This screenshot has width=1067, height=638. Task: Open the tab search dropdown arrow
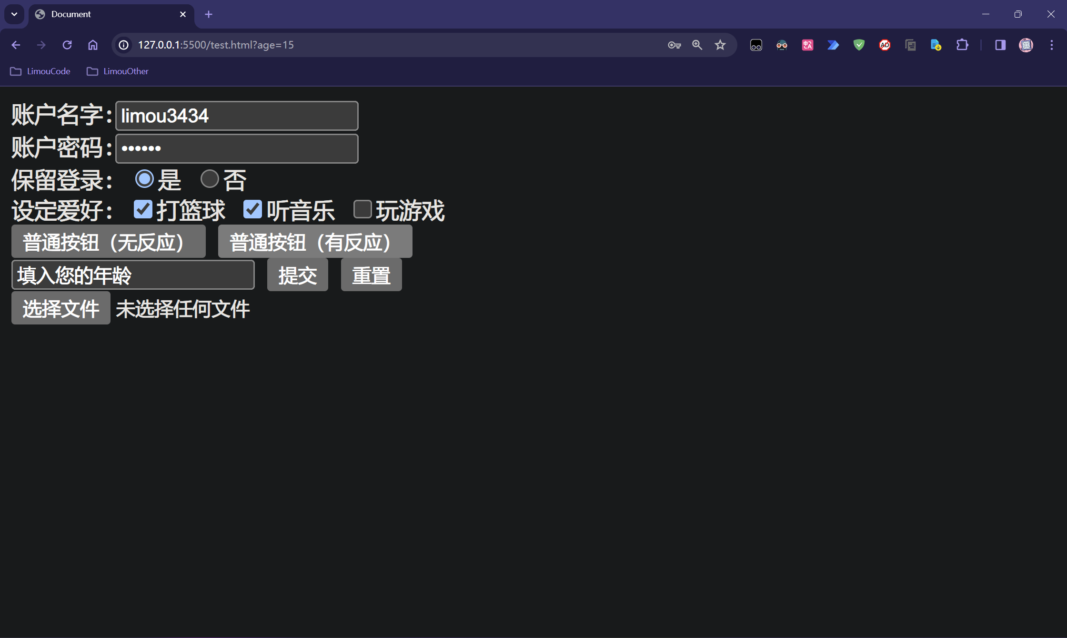click(x=14, y=14)
